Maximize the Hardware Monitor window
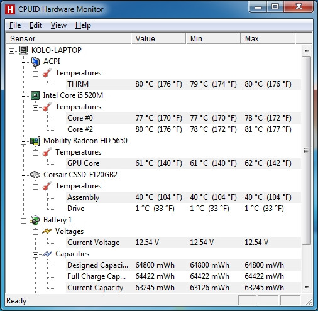 pos(275,7)
